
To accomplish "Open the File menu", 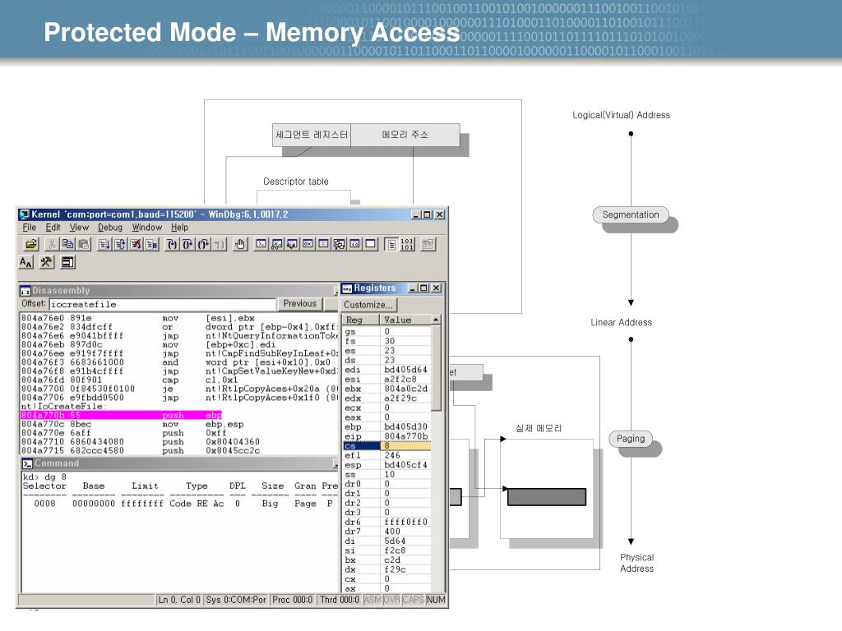I will 30,228.
